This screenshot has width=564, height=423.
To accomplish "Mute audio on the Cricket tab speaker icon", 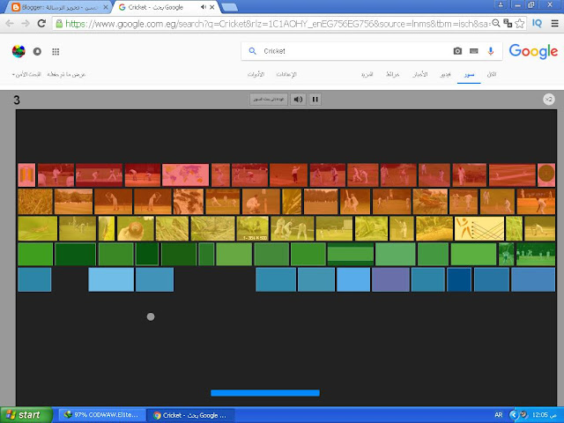I will (x=204, y=7).
